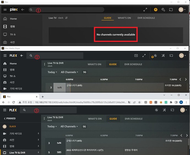Select DVR SCHEDULE tab in Plex Media Player

pyautogui.click(x=133, y=64)
